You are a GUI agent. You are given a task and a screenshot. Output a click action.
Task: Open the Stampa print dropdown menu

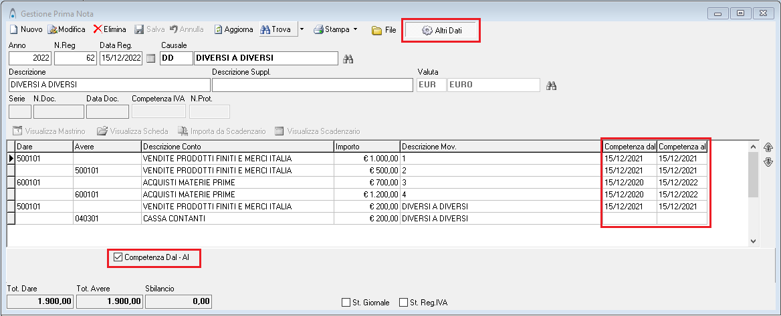pos(336,29)
